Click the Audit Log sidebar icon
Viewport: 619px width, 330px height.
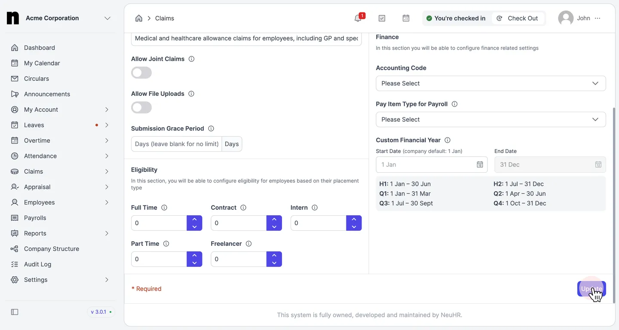tap(15, 264)
